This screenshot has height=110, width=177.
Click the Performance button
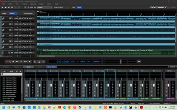(28, 13)
